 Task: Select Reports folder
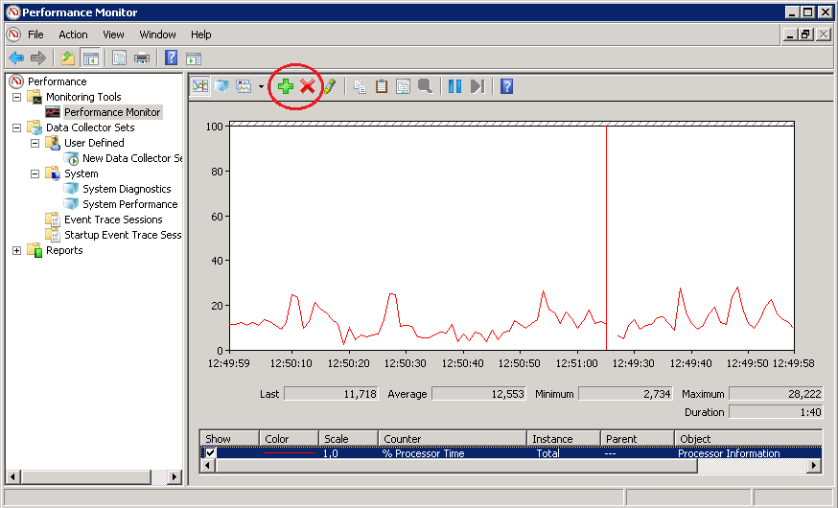click(64, 250)
